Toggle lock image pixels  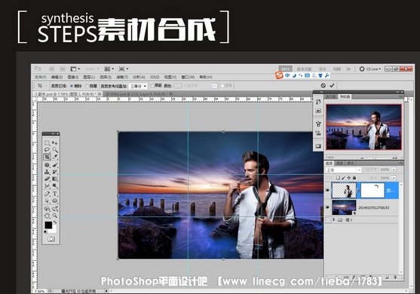[343, 177]
